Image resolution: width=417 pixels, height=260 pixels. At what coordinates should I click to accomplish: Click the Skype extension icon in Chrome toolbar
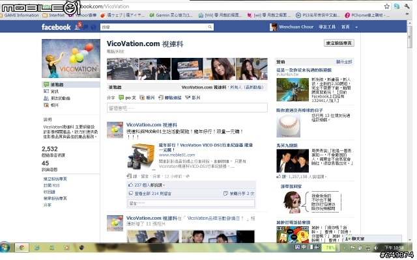pyautogui.click(x=397, y=6)
